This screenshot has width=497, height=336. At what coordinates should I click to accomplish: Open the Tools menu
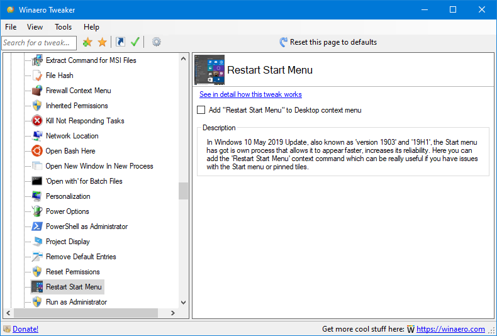pyautogui.click(x=63, y=27)
